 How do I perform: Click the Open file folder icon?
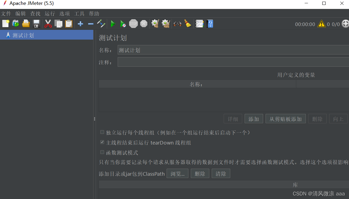pos(26,24)
